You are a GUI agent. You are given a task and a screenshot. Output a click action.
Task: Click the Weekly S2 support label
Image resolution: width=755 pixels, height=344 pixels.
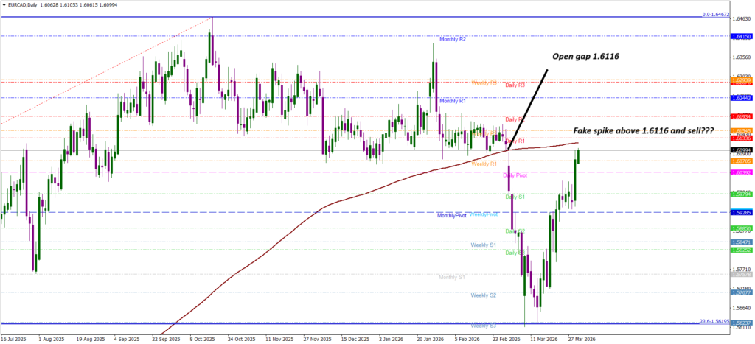483,295
